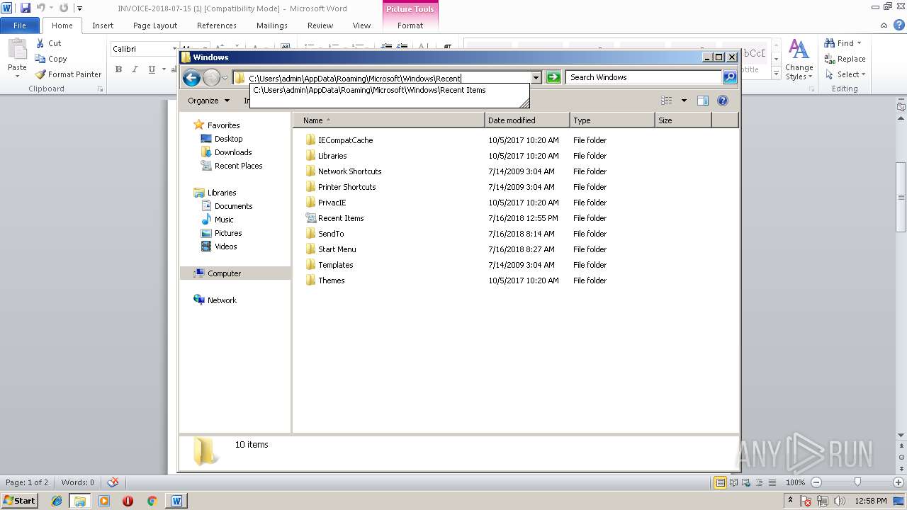Viewport: 907px width, 510px height.
Task: Open the File tab in Word
Action: tap(20, 25)
